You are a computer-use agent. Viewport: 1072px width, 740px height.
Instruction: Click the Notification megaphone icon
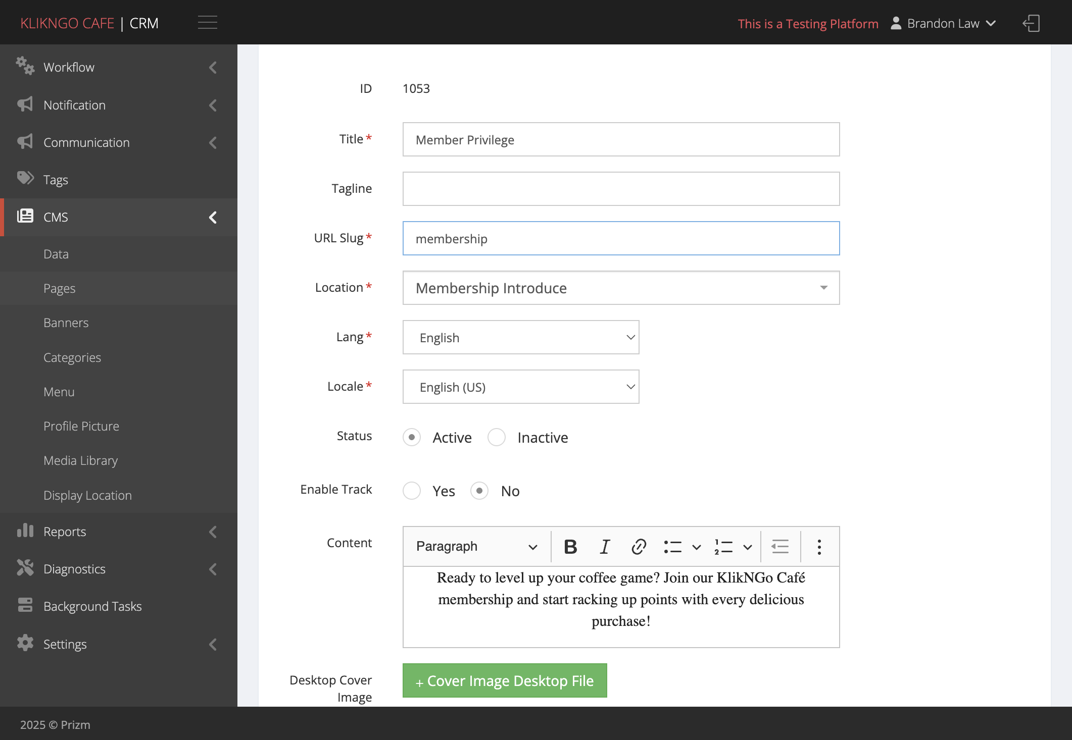(25, 104)
